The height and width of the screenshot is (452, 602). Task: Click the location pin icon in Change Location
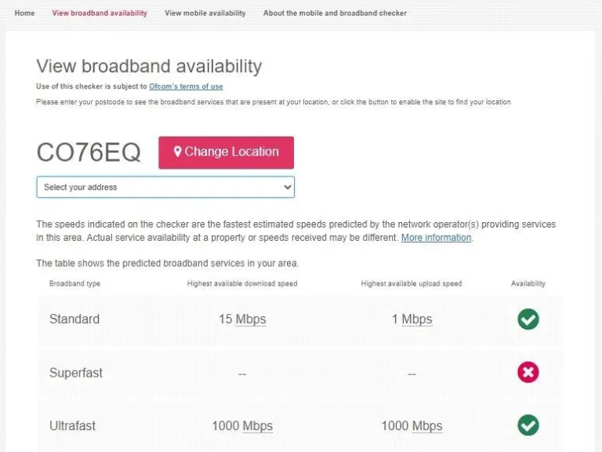pos(178,152)
